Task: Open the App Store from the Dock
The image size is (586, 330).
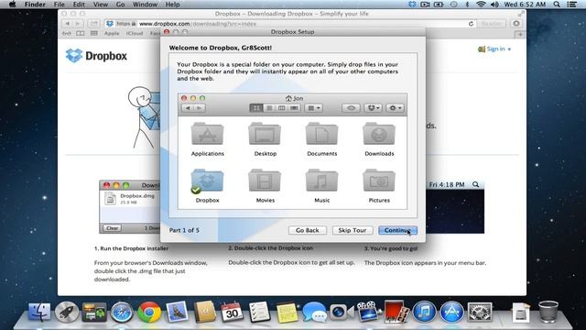Action: click(x=451, y=312)
